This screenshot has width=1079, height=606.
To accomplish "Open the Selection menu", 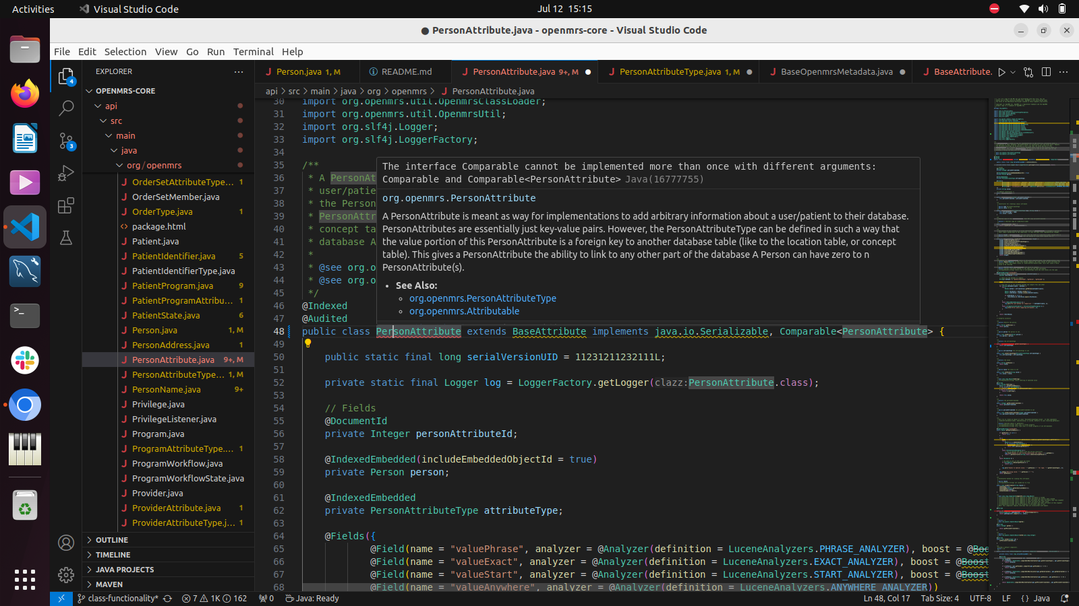I will 125,52.
